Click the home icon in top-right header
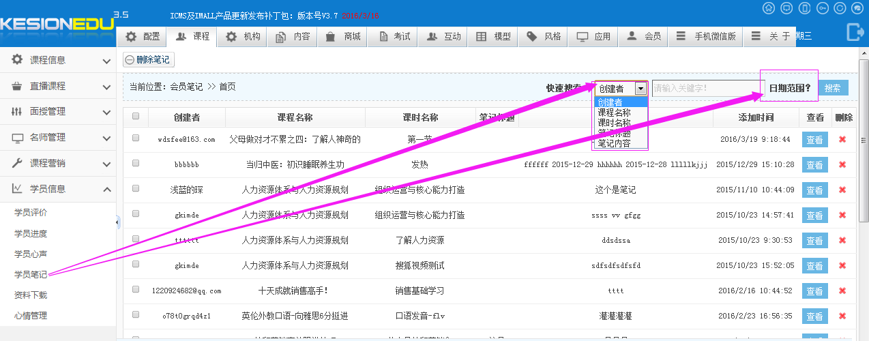Image resolution: width=869 pixels, height=341 pixels. (x=769, y=8)
